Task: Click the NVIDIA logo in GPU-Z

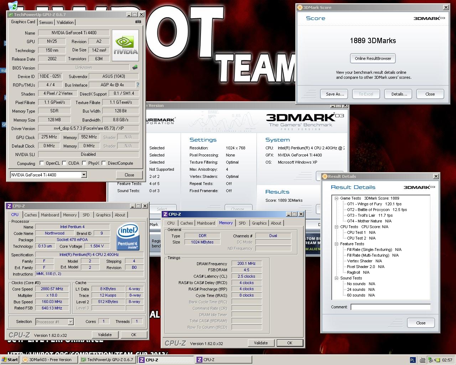Action: pos(125,46)
